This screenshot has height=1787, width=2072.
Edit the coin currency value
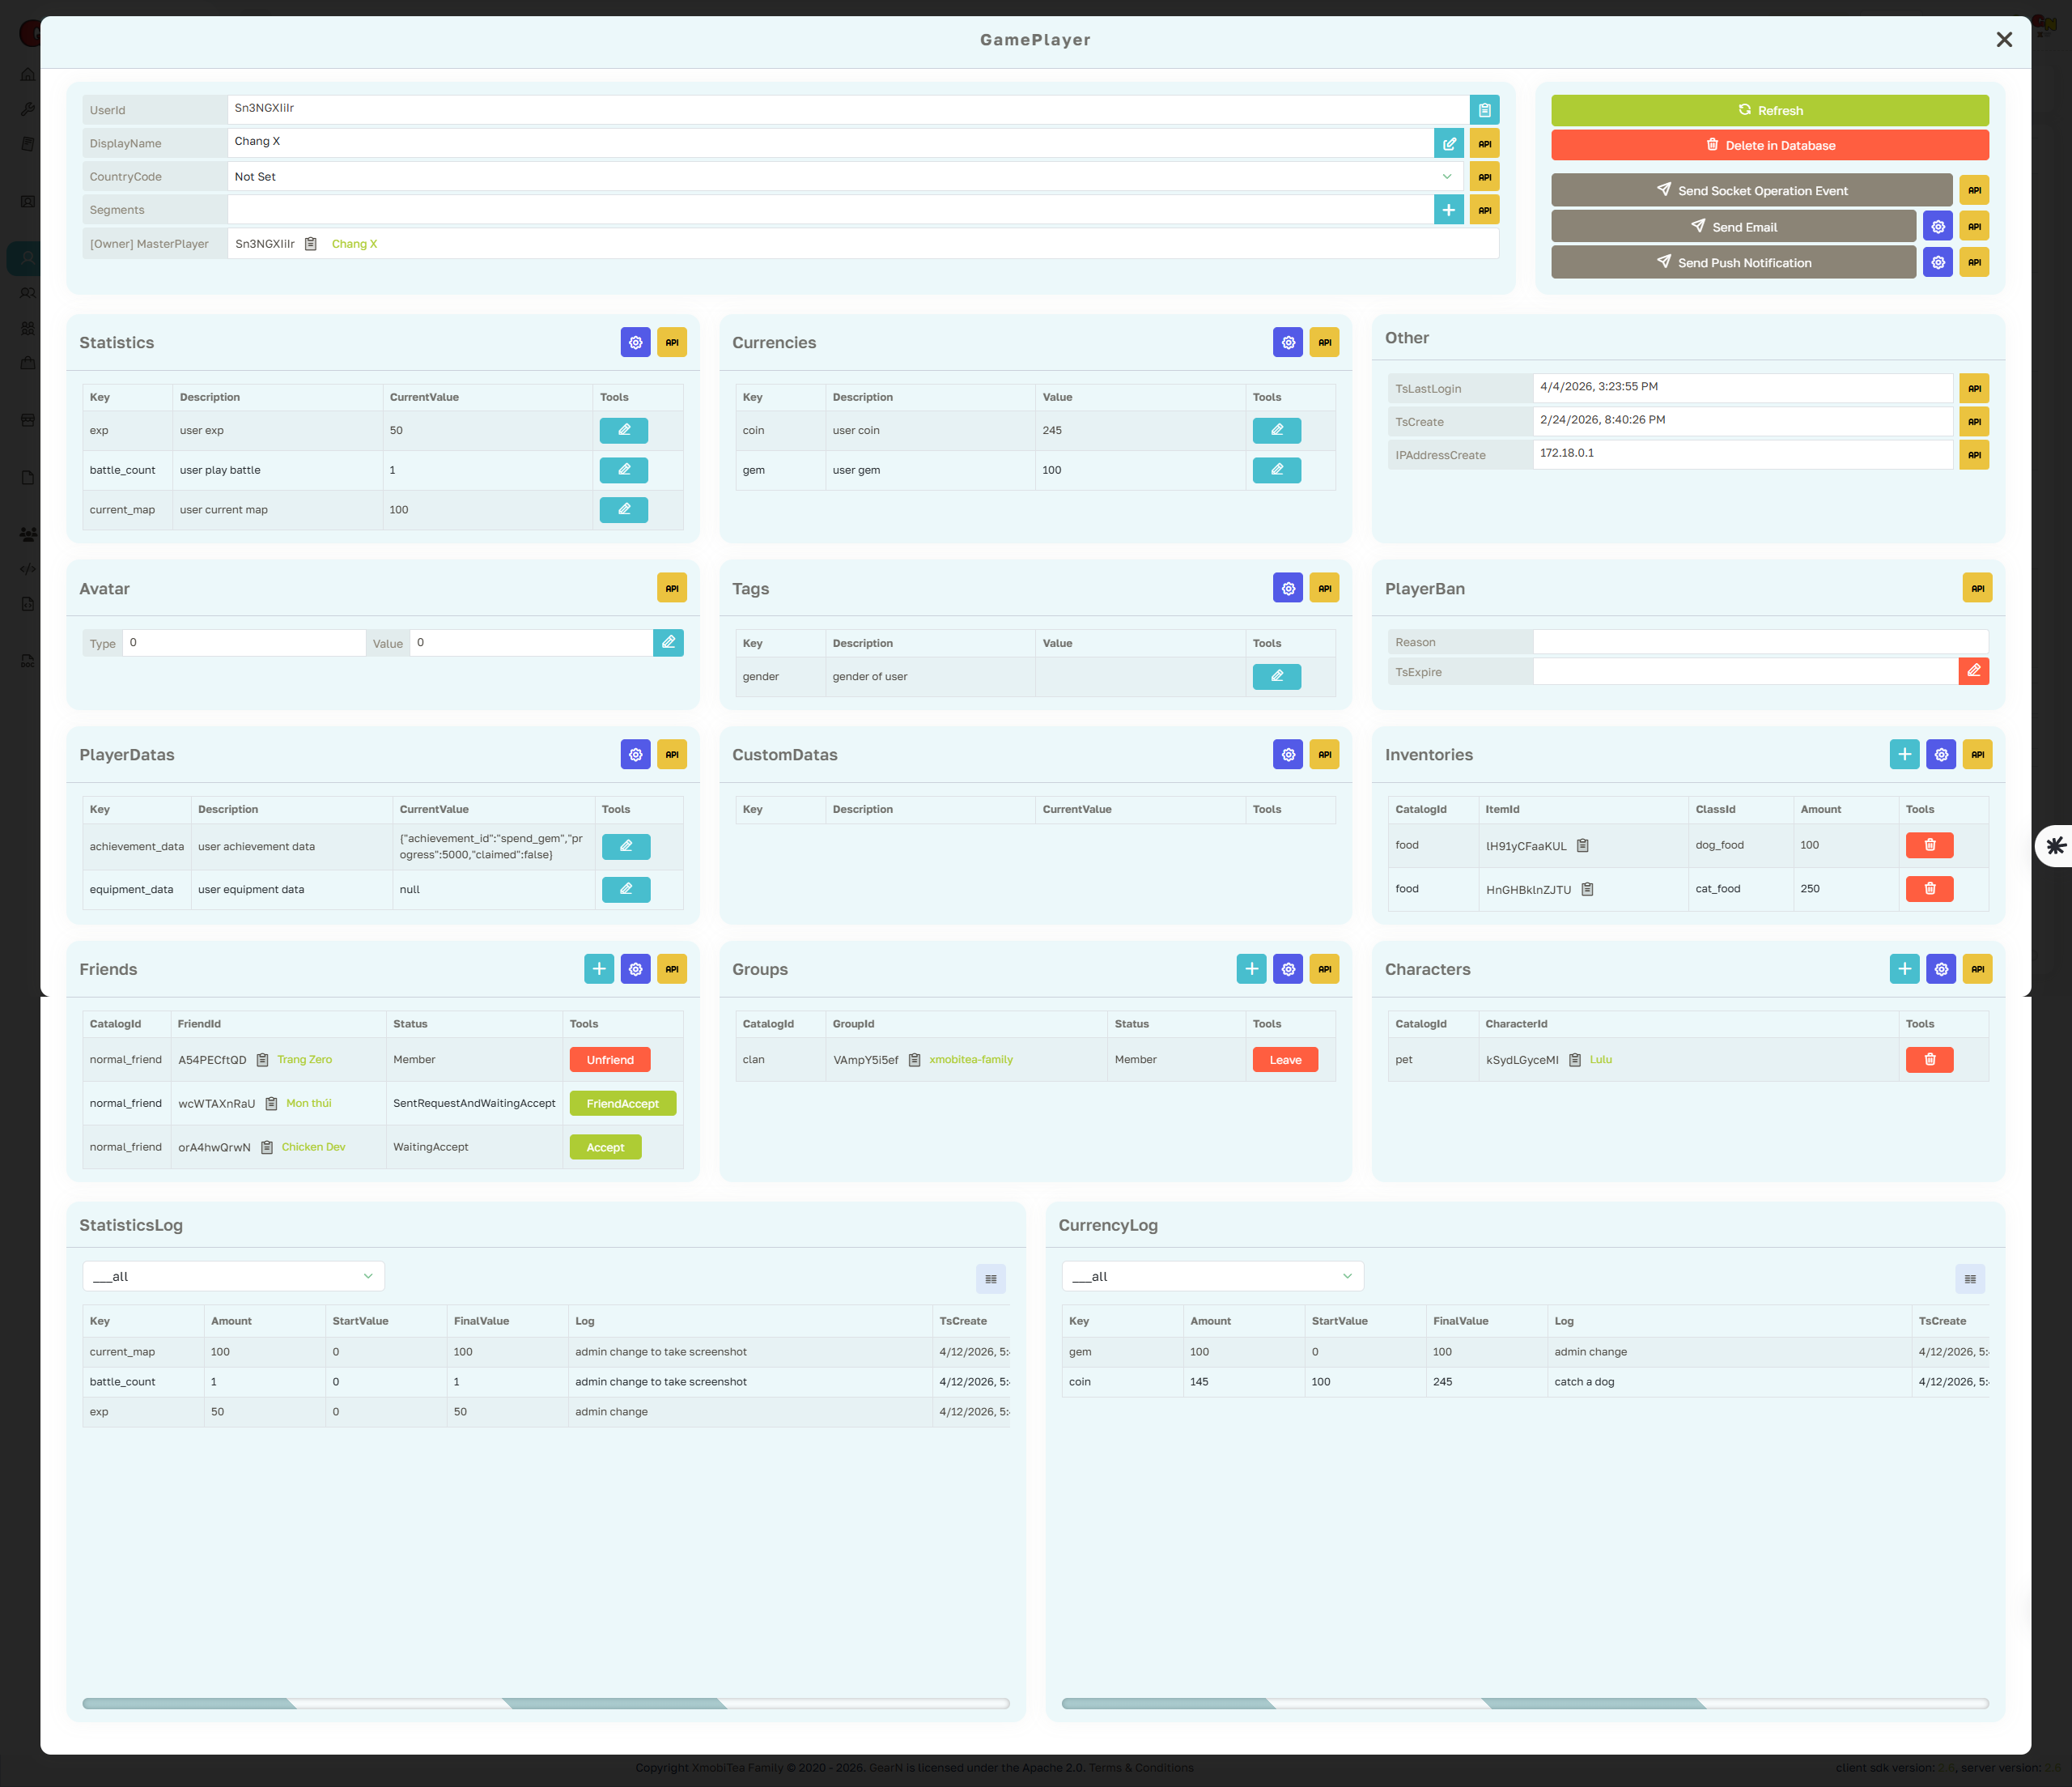click(1276, 430)
